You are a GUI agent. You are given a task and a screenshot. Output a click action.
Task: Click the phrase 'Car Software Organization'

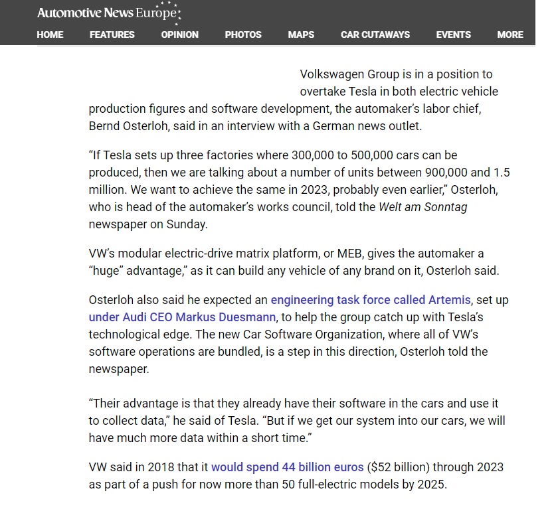(312, 335)
